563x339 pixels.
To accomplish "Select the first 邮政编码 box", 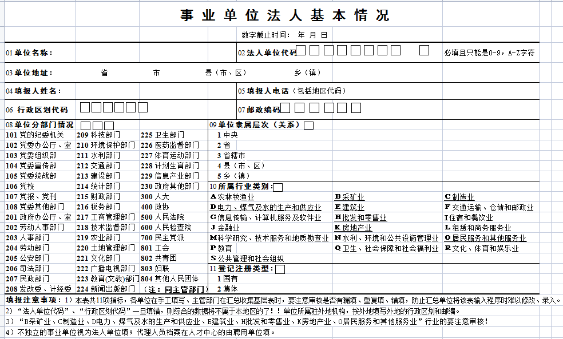I will (x=285, y=107).
